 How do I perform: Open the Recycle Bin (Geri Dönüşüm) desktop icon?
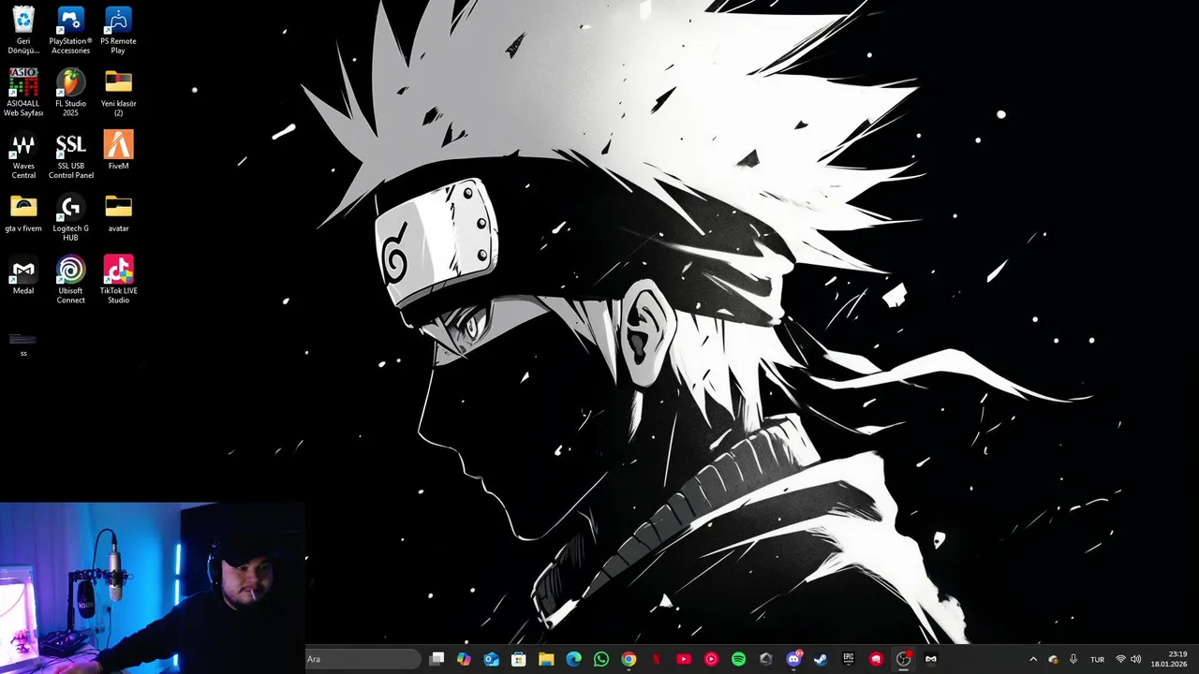[x=23, y=30]
